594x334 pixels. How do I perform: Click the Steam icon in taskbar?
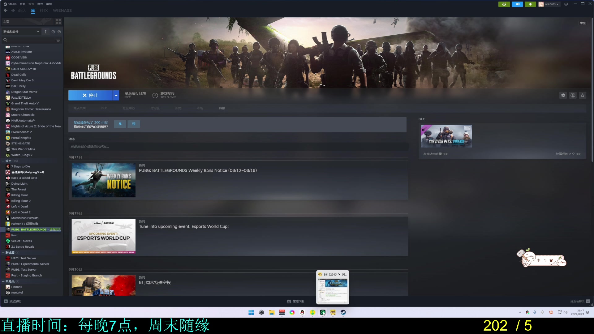pos(343,312)
